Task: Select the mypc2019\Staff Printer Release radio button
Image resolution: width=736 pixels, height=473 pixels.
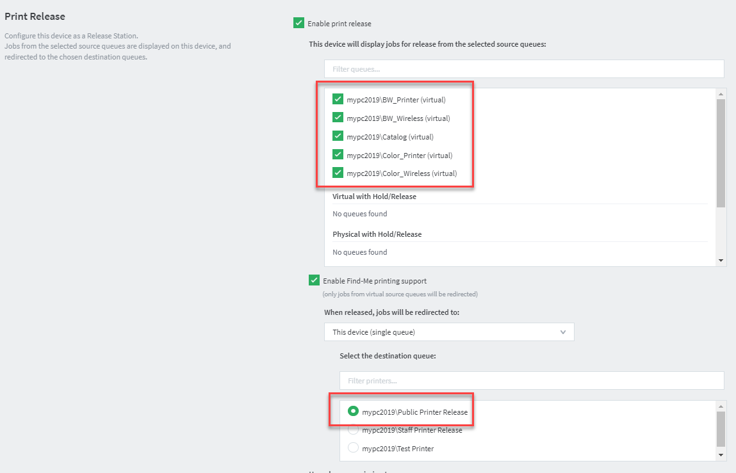Action: click(x=353, y=429)
